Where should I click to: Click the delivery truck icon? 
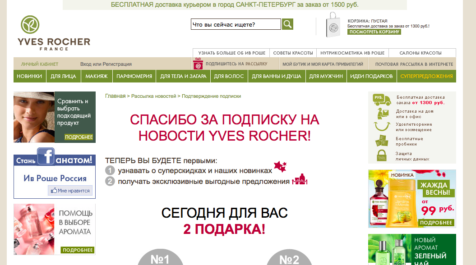[x=382, y=100]
